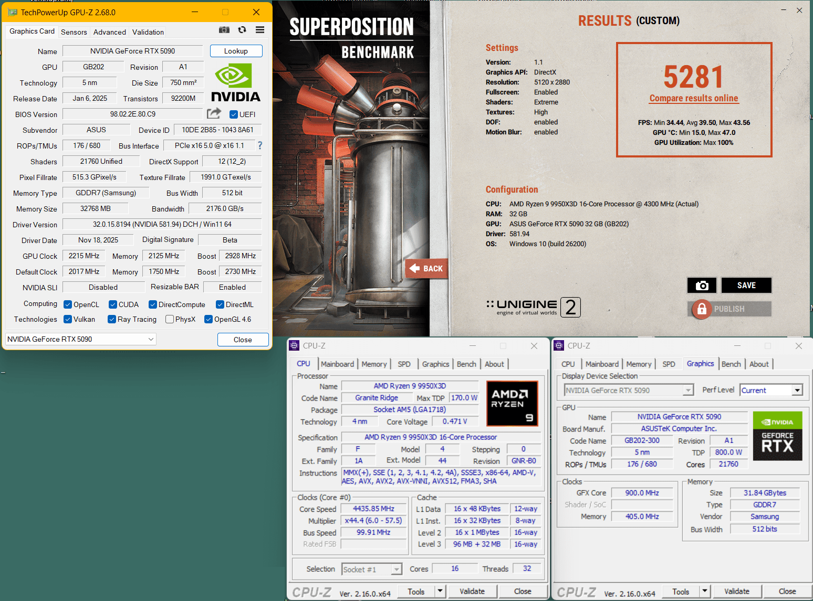Click the right CPU-Z window title icon
The height and width of the screenshot is (601, 813).
[559, 345]
